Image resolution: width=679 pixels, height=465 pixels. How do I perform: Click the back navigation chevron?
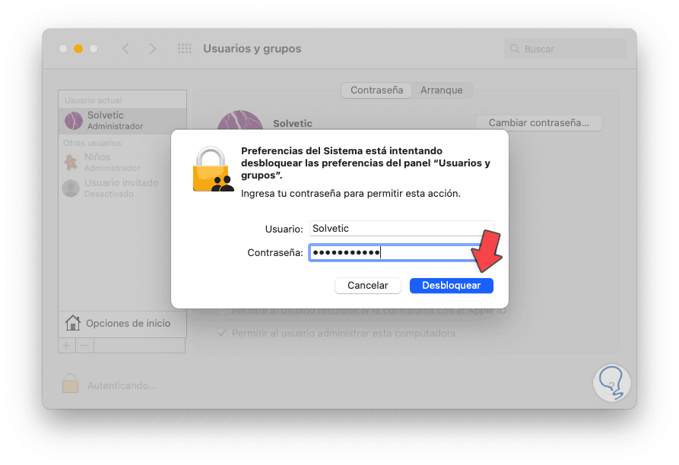tap(125, 49)
